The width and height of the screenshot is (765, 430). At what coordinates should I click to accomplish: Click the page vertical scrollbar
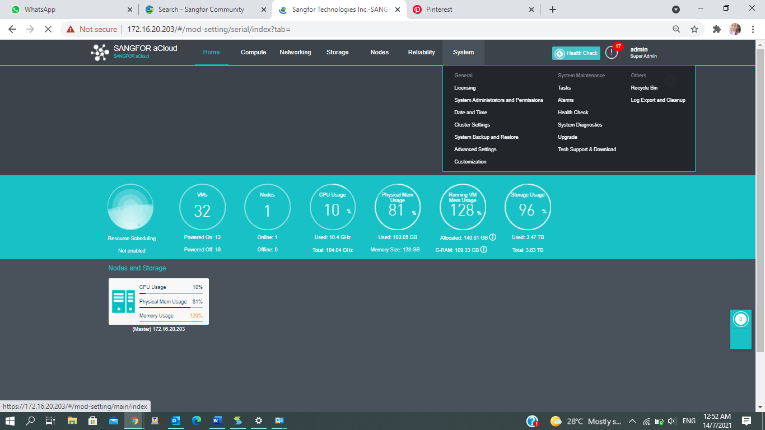(760, 200)
